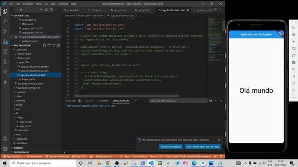Open package_config.json in explorer tree
298x167 pixels.
pos(29,88)
